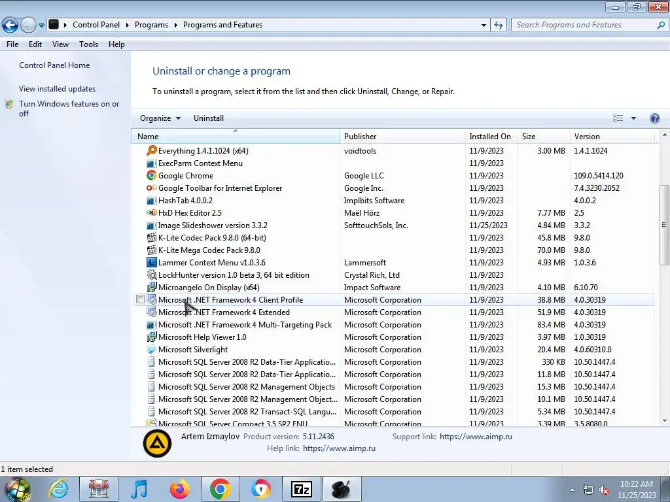Click the Google Chrome program icon in list
Image resolution: width=670 pixels, height=502 pixels.
click(151, 175)
